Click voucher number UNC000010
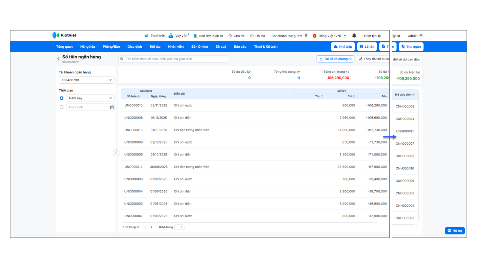Screen dimensions: 477x268 [x=134, y=105]
